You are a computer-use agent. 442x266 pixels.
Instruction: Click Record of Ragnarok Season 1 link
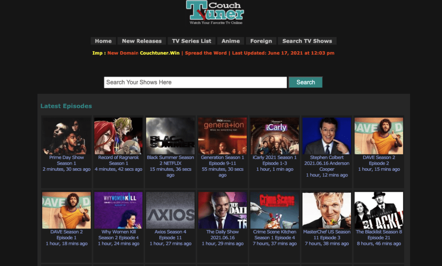(x=118, y=160)
